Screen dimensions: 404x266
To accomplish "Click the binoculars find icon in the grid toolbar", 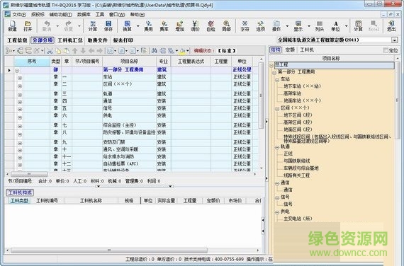I will (x=155, y=51).
